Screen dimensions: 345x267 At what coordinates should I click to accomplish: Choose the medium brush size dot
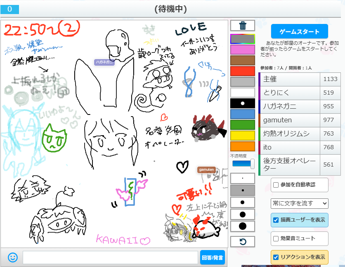[242, 202]
